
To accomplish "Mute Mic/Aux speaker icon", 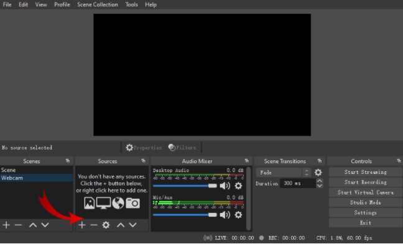I will pyautogui.click(x=225, y=214).
